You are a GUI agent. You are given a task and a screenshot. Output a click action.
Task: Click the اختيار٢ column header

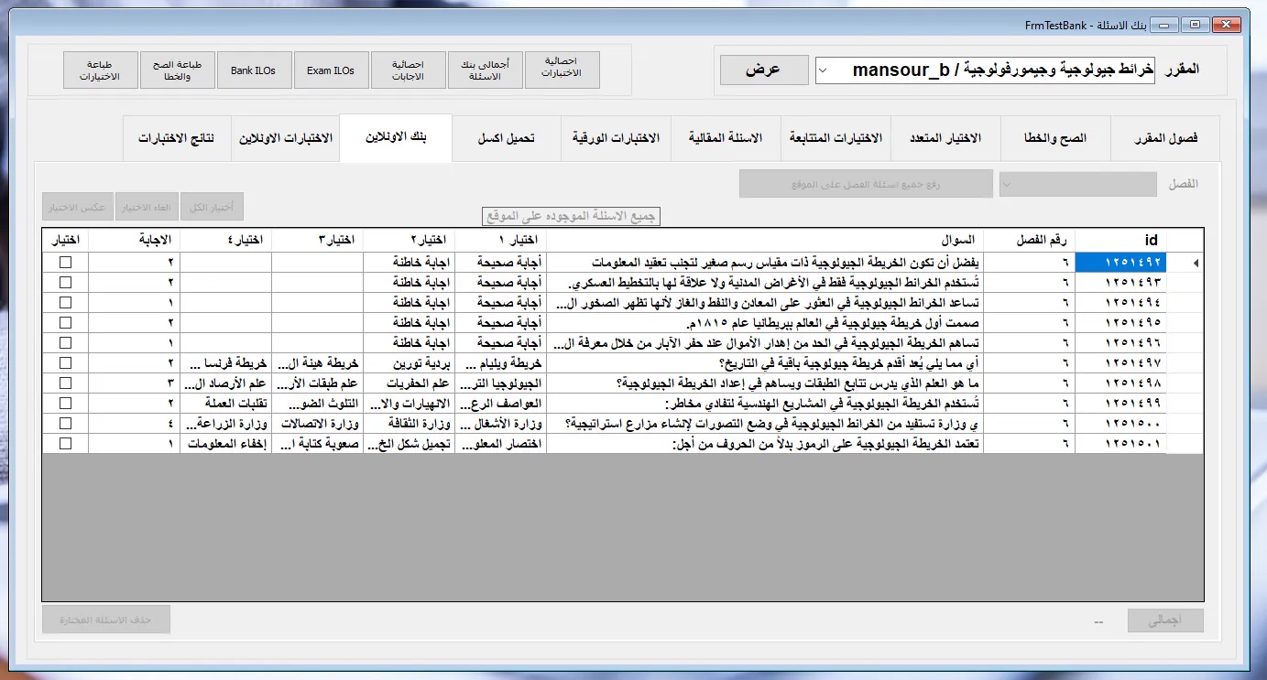409,240
